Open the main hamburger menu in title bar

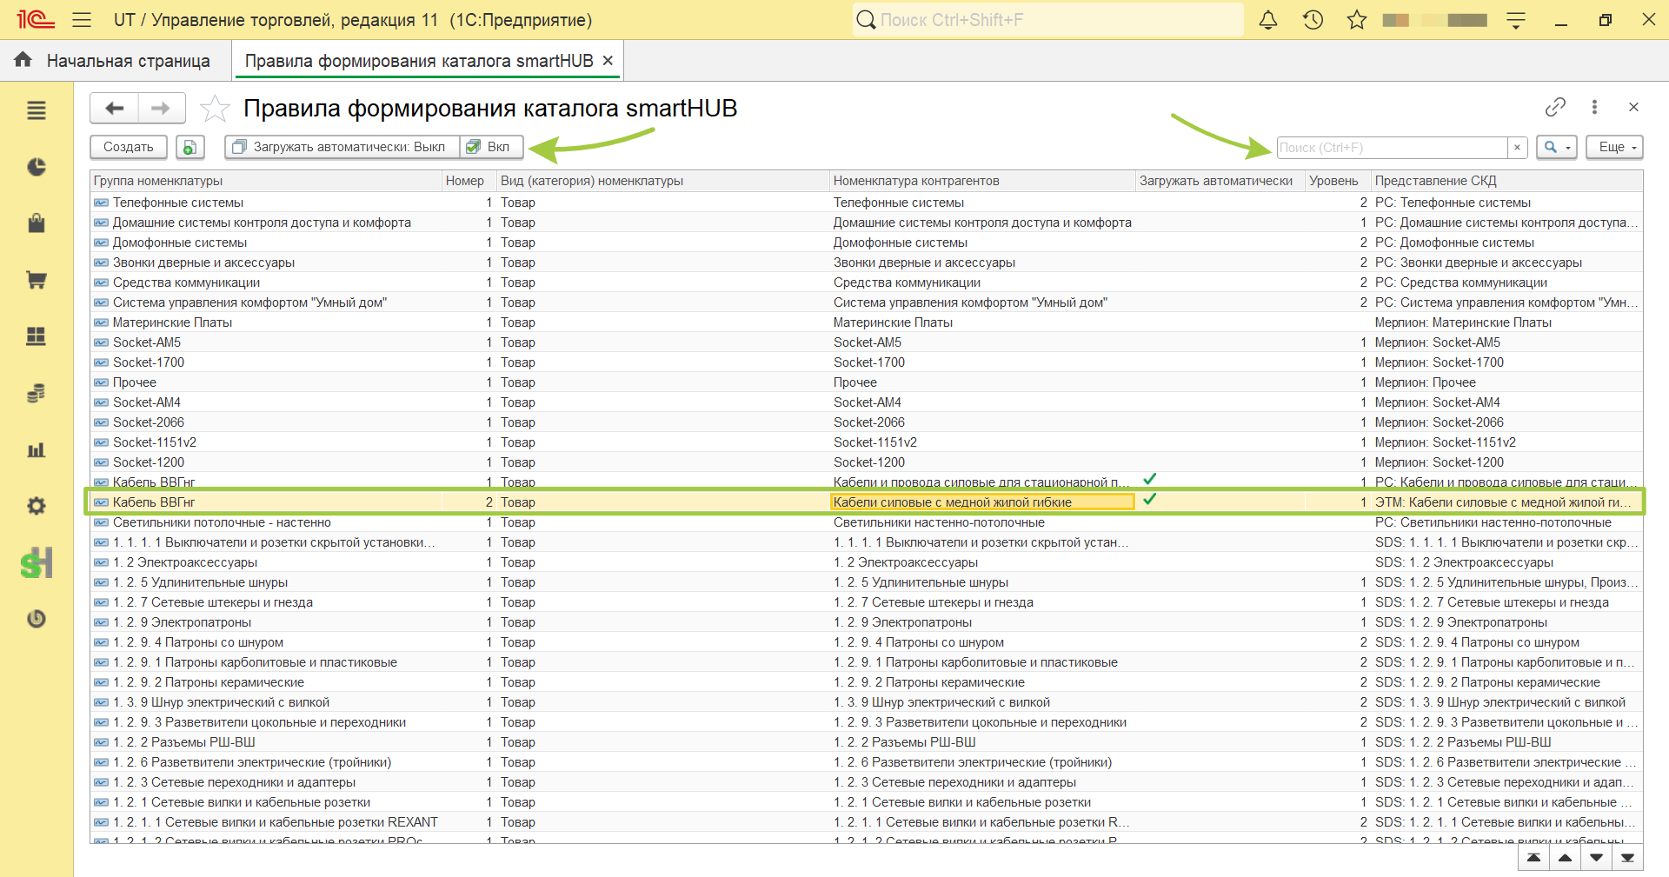click(82, 20)
